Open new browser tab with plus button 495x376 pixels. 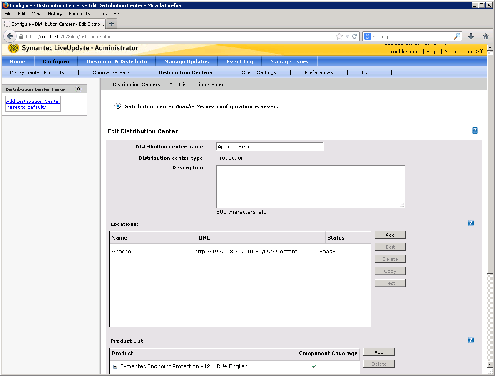(x=111, y=24)
